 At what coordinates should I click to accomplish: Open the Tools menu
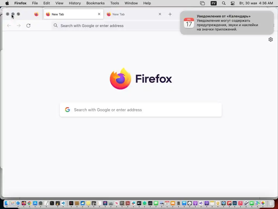115,3
